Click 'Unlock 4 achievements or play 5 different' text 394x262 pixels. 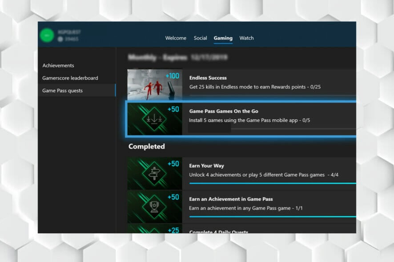click(x=264, y=175)
